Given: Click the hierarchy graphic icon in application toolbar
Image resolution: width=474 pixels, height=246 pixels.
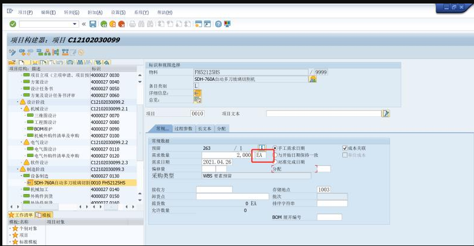Looking at the screenshot, I should [x=47, y=53].
